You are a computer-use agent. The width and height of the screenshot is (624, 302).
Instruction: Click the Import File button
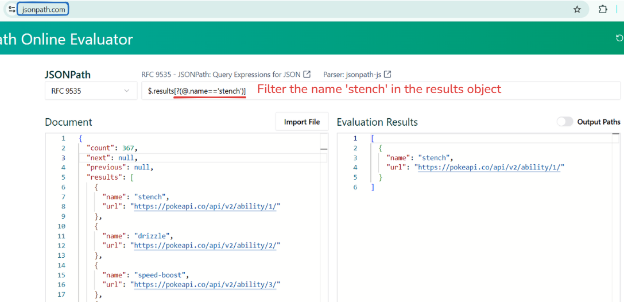(302, 122)
